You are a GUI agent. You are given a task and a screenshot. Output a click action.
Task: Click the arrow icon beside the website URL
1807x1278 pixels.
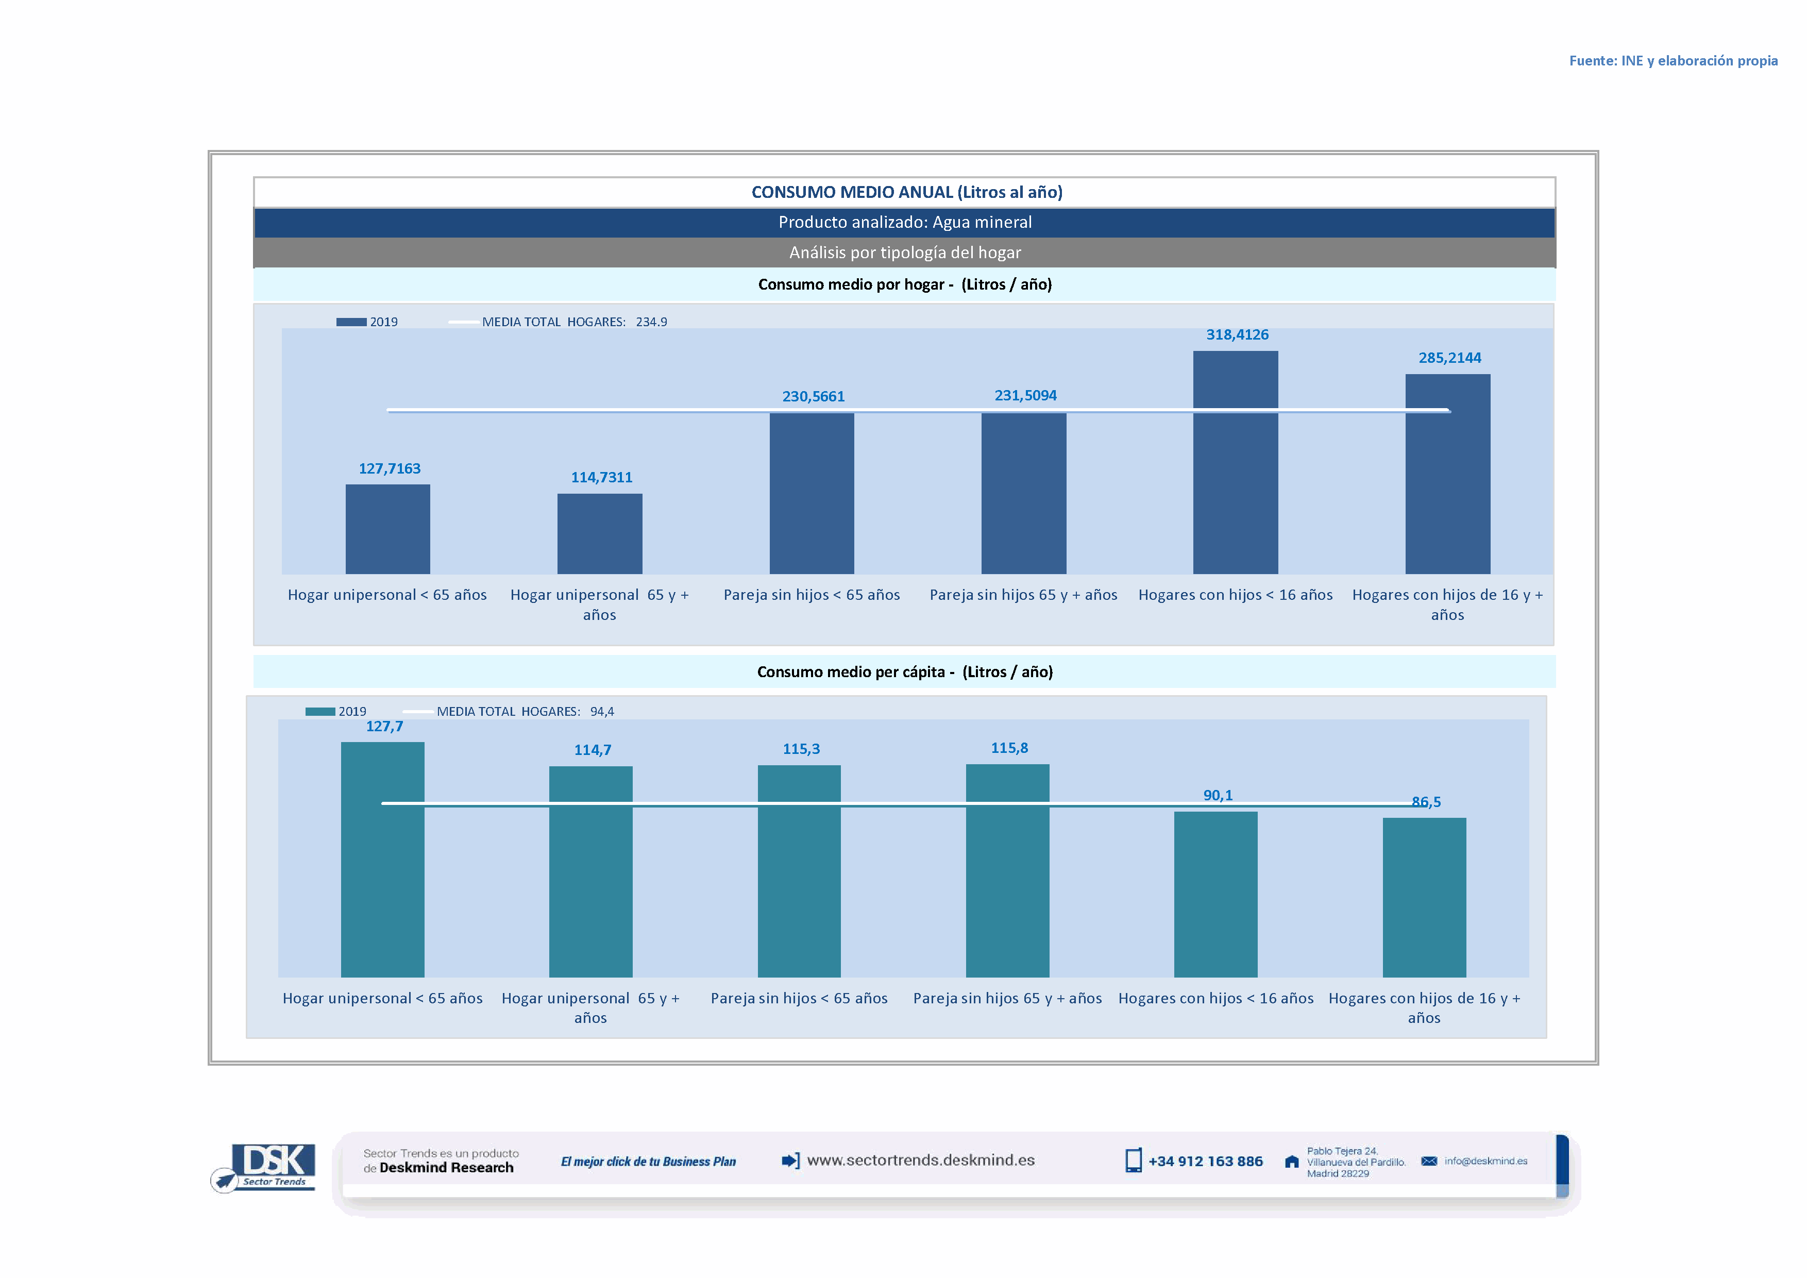pyautogui.click(x=790, y=1161)
